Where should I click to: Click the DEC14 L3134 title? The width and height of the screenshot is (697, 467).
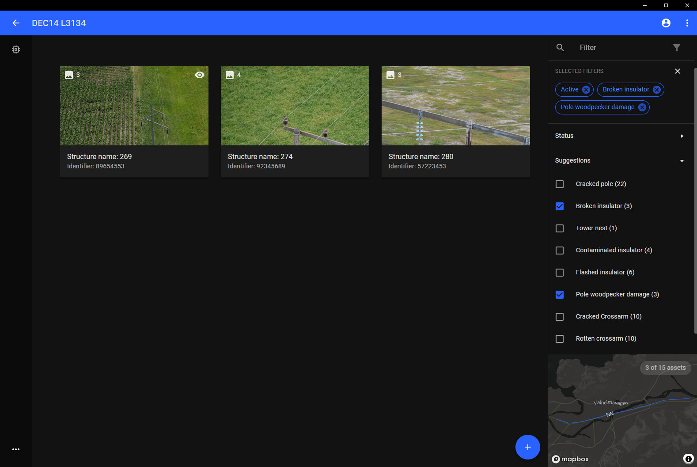(59, 23)
